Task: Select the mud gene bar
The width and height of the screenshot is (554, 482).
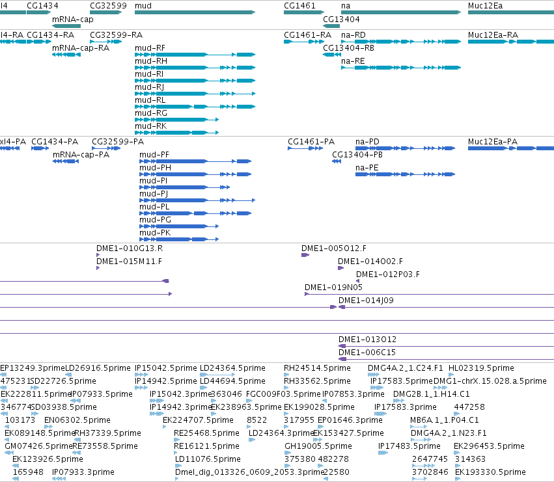Action: tap(195, 12)
